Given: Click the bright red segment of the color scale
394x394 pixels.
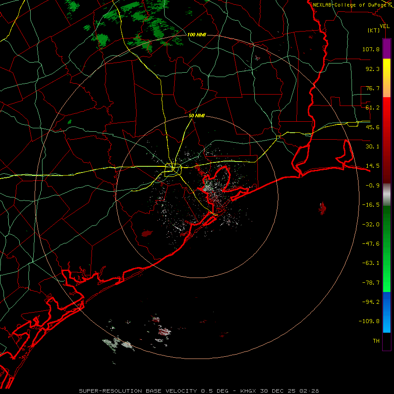Looking at the screenshot, I should [x=387, y=111].
